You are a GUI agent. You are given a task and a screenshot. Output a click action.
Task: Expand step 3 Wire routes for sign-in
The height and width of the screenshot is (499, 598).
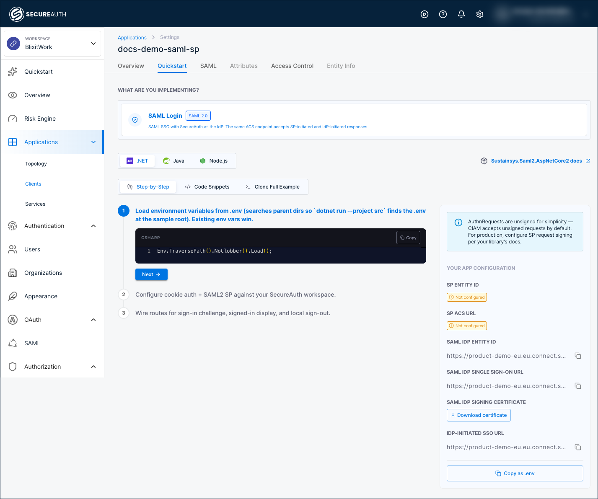233,313
